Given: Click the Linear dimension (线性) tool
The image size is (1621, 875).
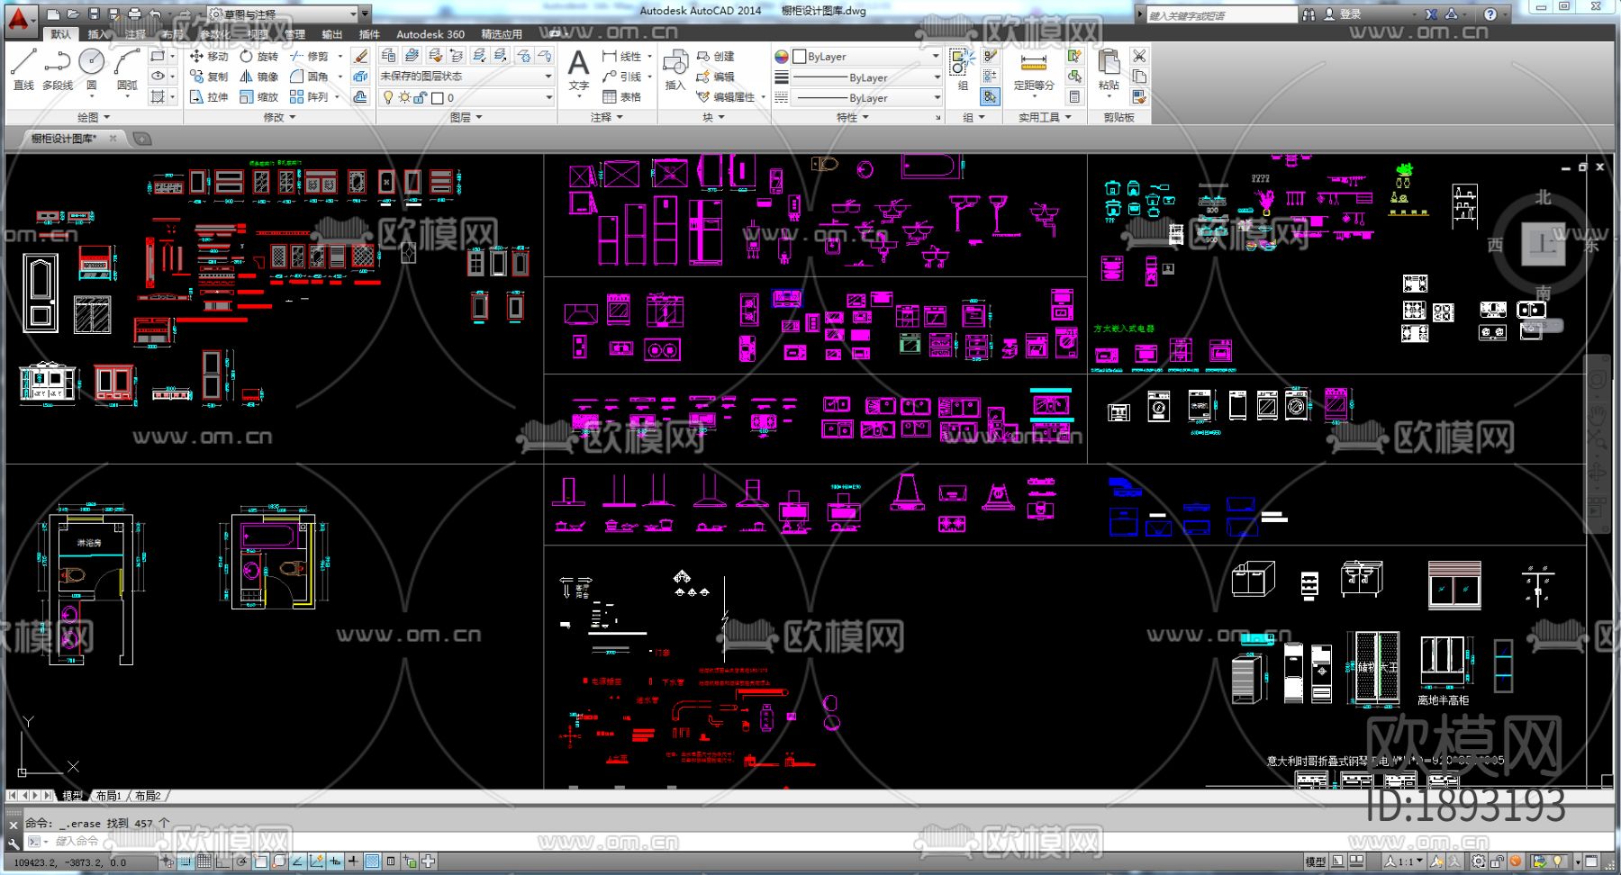Looking at the screenshot, I should point(623,56).
